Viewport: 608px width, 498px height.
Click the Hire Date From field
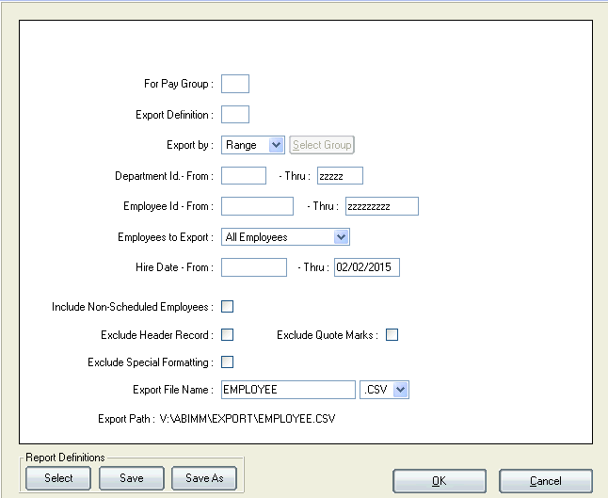[254, 267]
